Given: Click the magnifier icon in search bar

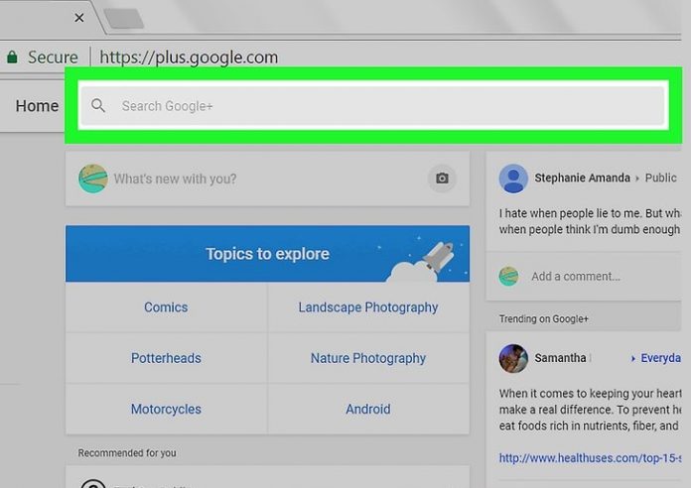Looking at the screenshot, I should tap(97, 106).
